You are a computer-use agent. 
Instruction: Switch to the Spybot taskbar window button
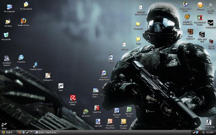point(48,132)
